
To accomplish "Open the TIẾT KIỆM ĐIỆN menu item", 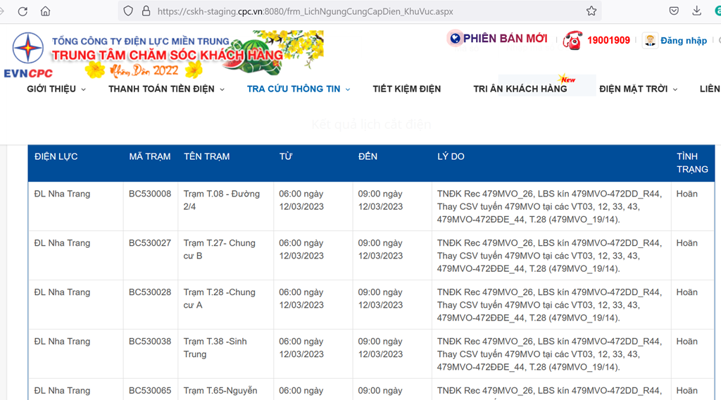I will (x=406, y=89).
